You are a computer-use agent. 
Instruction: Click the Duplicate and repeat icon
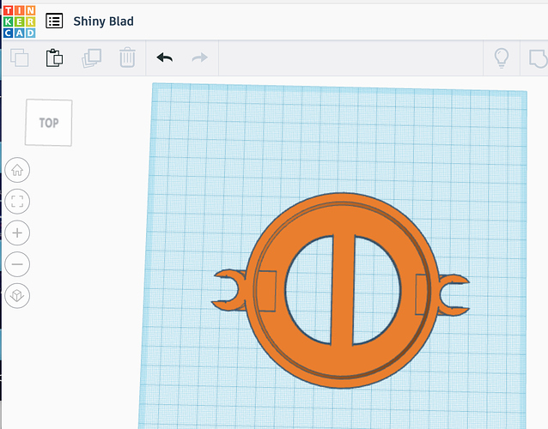pyautogui.click(x=92, y=58)
